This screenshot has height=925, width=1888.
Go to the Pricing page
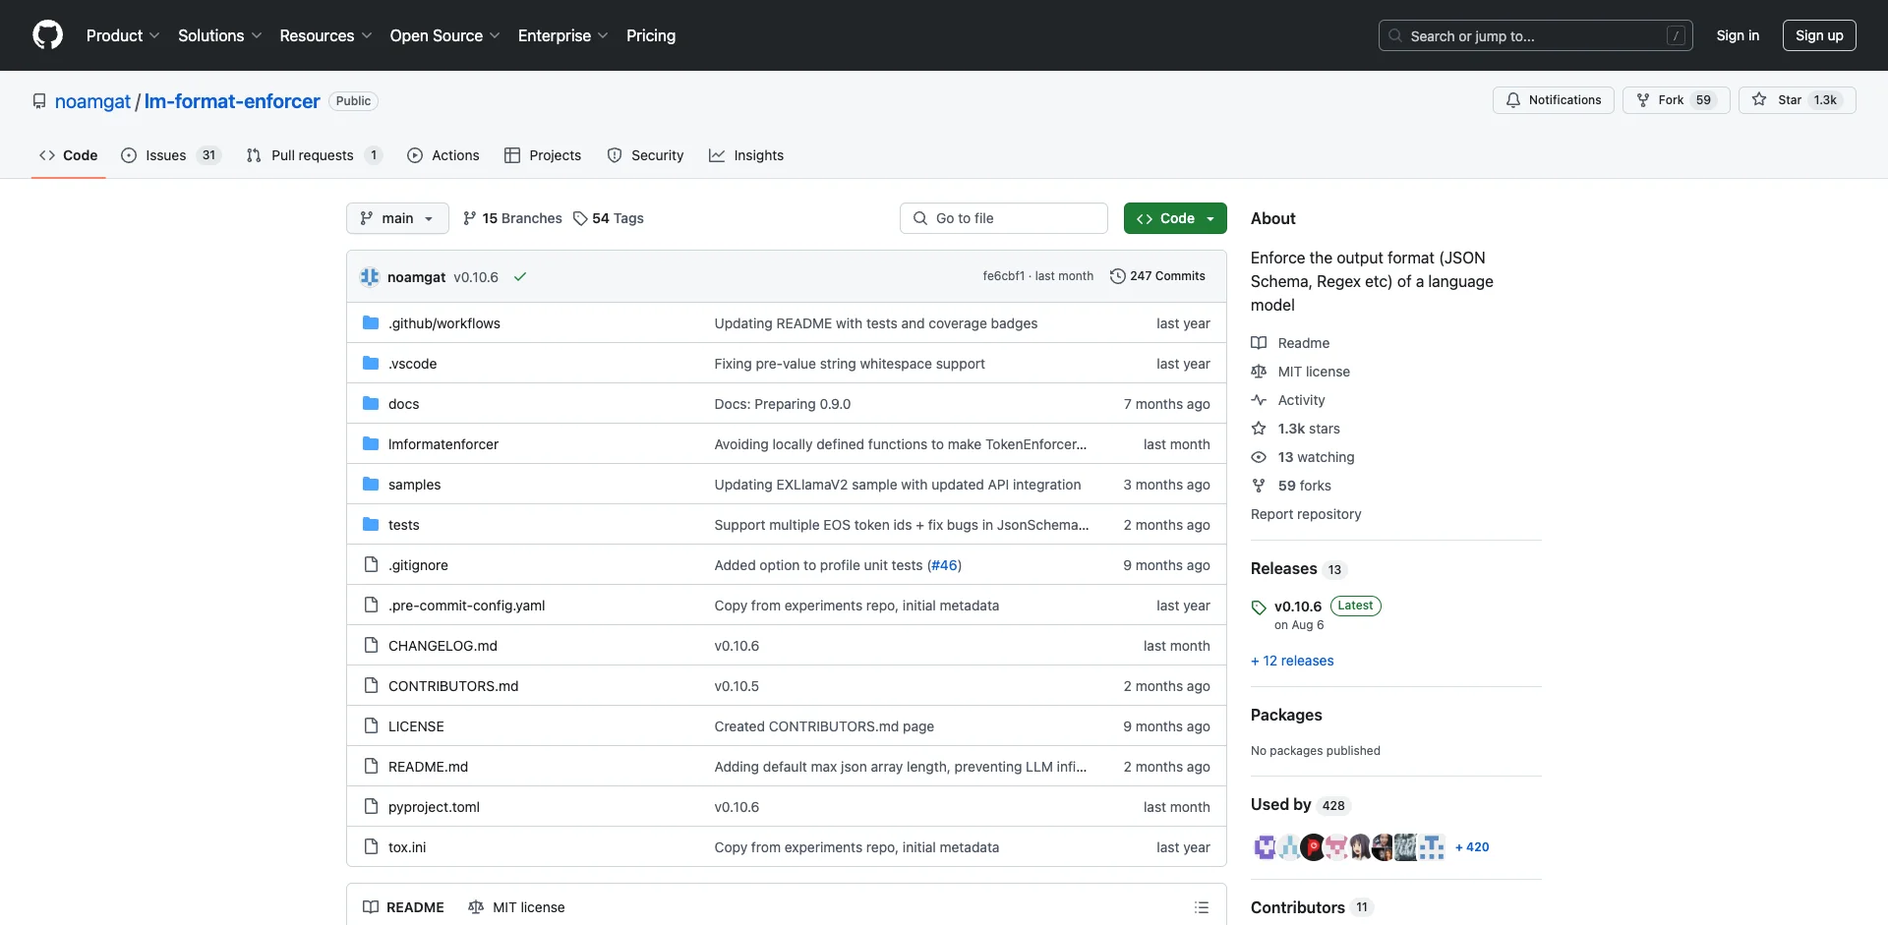651,35
